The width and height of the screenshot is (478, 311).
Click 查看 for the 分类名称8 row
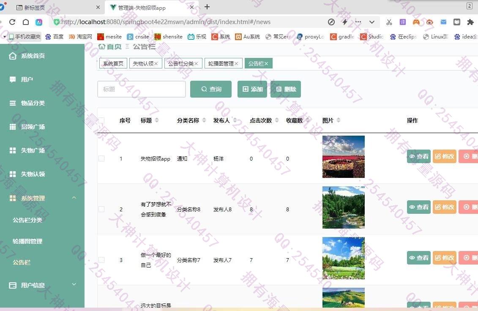click(x=419, y=207)
